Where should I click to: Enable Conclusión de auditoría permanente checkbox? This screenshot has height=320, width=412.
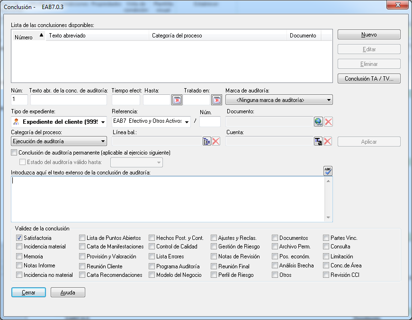pyautogui.click(x=14, y=153)
